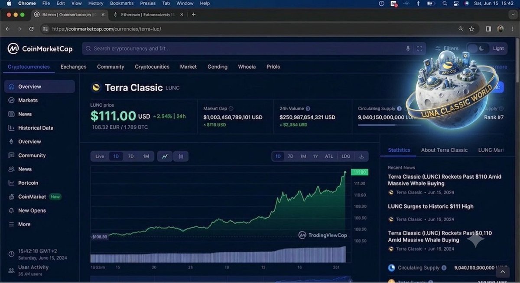Image resolution: width=520 pixels, height=283 pixels.
Task: Click the Light mode label
Action: (x=498, y=48)
